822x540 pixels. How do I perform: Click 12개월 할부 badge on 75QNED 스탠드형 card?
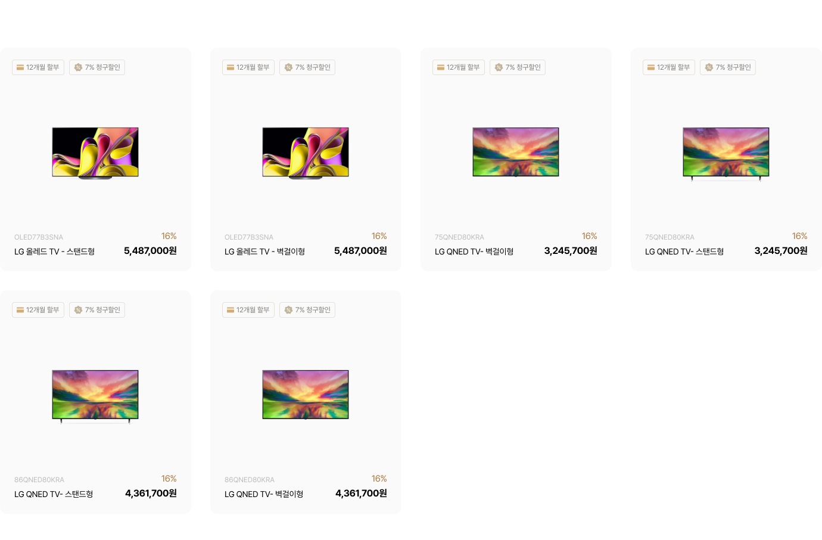point(669,67)
